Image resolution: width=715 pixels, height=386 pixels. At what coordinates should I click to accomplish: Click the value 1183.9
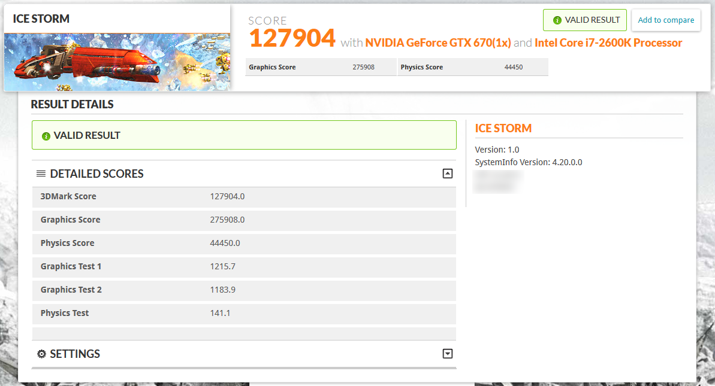click(222, 290)
